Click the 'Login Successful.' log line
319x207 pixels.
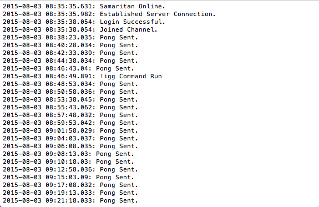click(x=84, y=22)
